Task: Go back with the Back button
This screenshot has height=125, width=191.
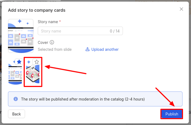Action: (17, 114)
